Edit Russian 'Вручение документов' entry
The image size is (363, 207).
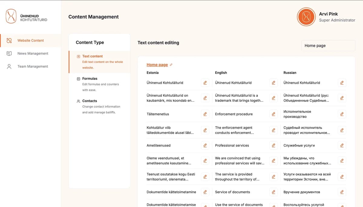pyautogui.click(x=342, y=192)
